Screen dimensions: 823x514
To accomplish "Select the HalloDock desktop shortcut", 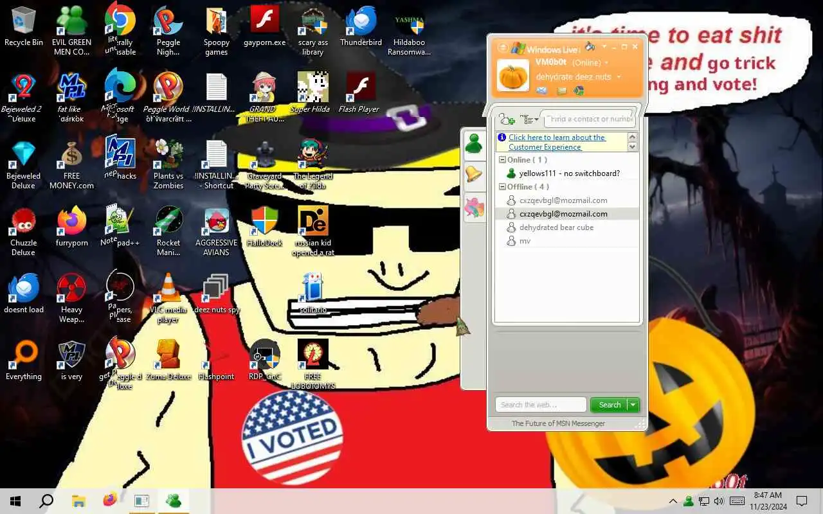I will [264, 226].
